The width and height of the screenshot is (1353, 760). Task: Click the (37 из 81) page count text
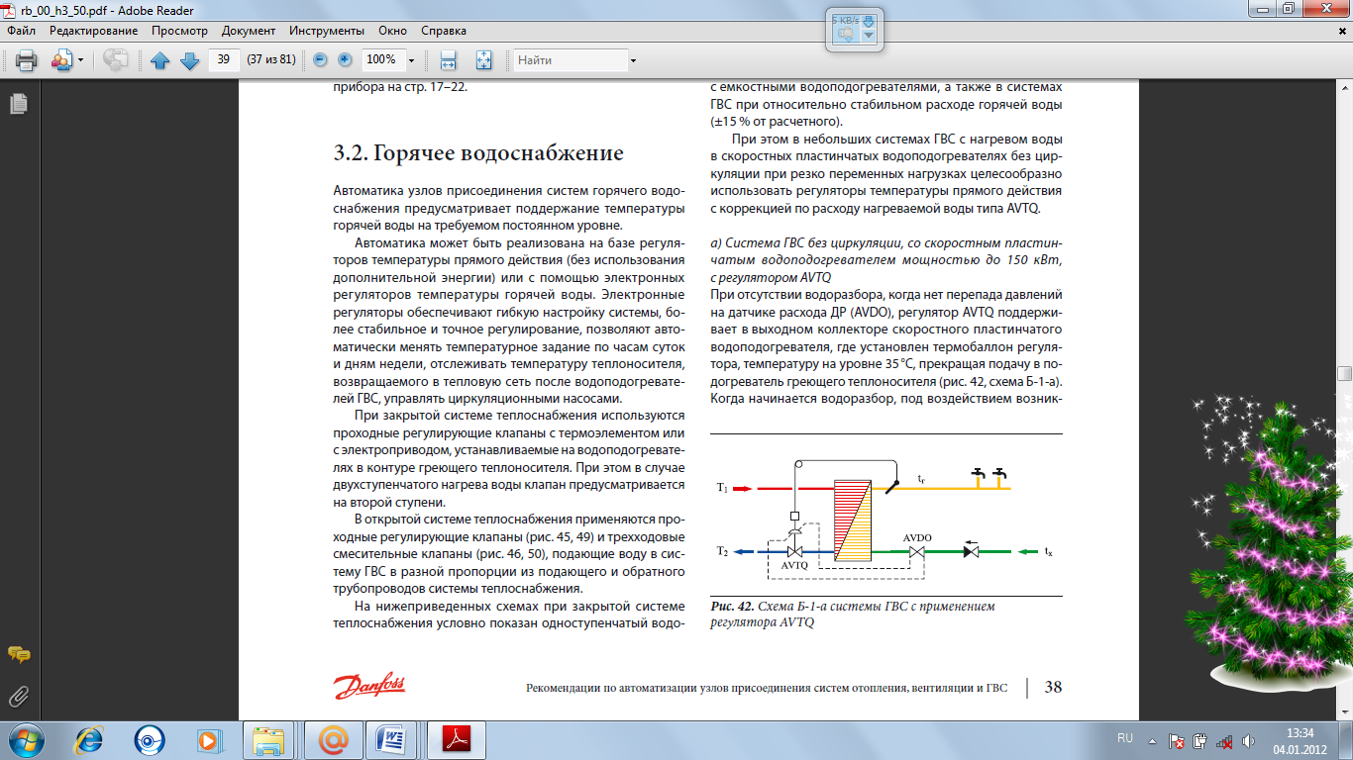[271, 59]
